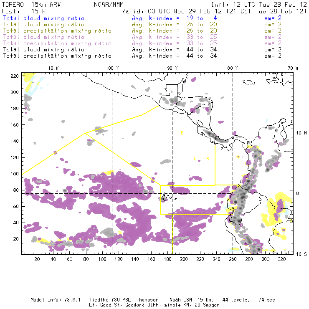Click the 'YSU PBL' scheme label
Viewport: 309px width, 309px height.
pyautogui.click(x=121, y=300)
